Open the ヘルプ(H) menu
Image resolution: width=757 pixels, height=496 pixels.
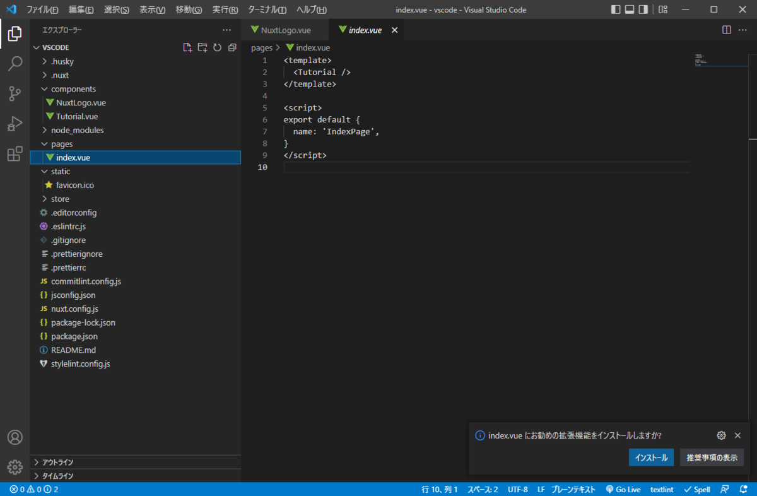(312, 9)
